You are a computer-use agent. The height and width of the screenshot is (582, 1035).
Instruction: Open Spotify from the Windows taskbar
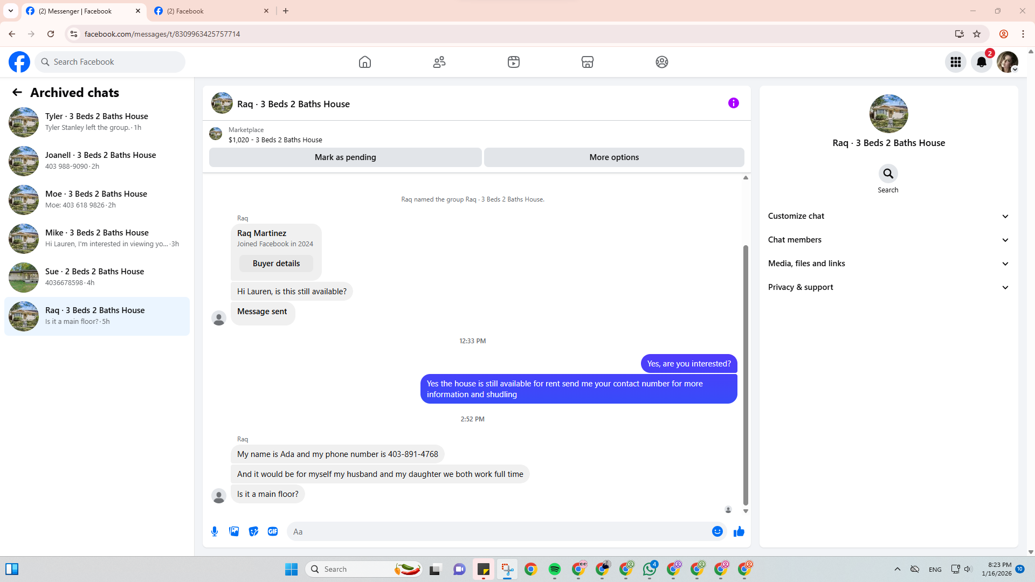click(554, 569)
